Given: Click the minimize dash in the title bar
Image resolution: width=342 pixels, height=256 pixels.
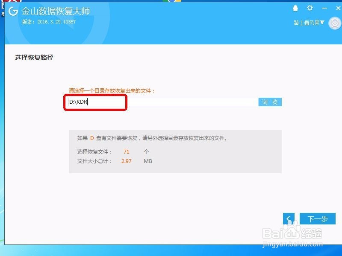Looking at the screenshot, I should pos(324,8).
